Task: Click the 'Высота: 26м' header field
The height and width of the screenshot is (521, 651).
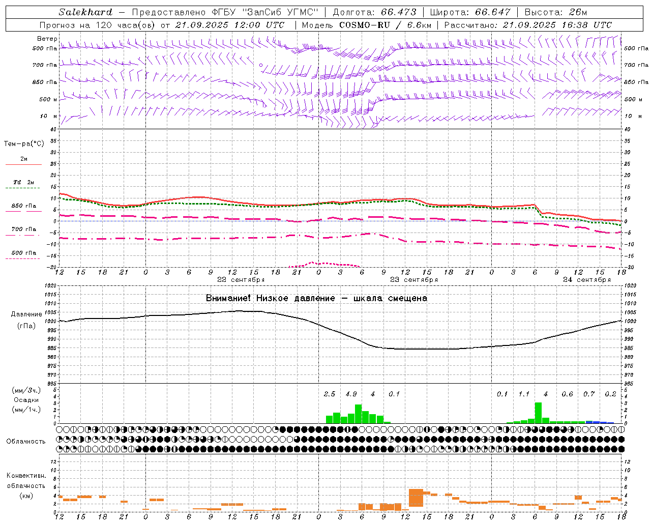Action: pyautogui.click(x=555, y=12)
